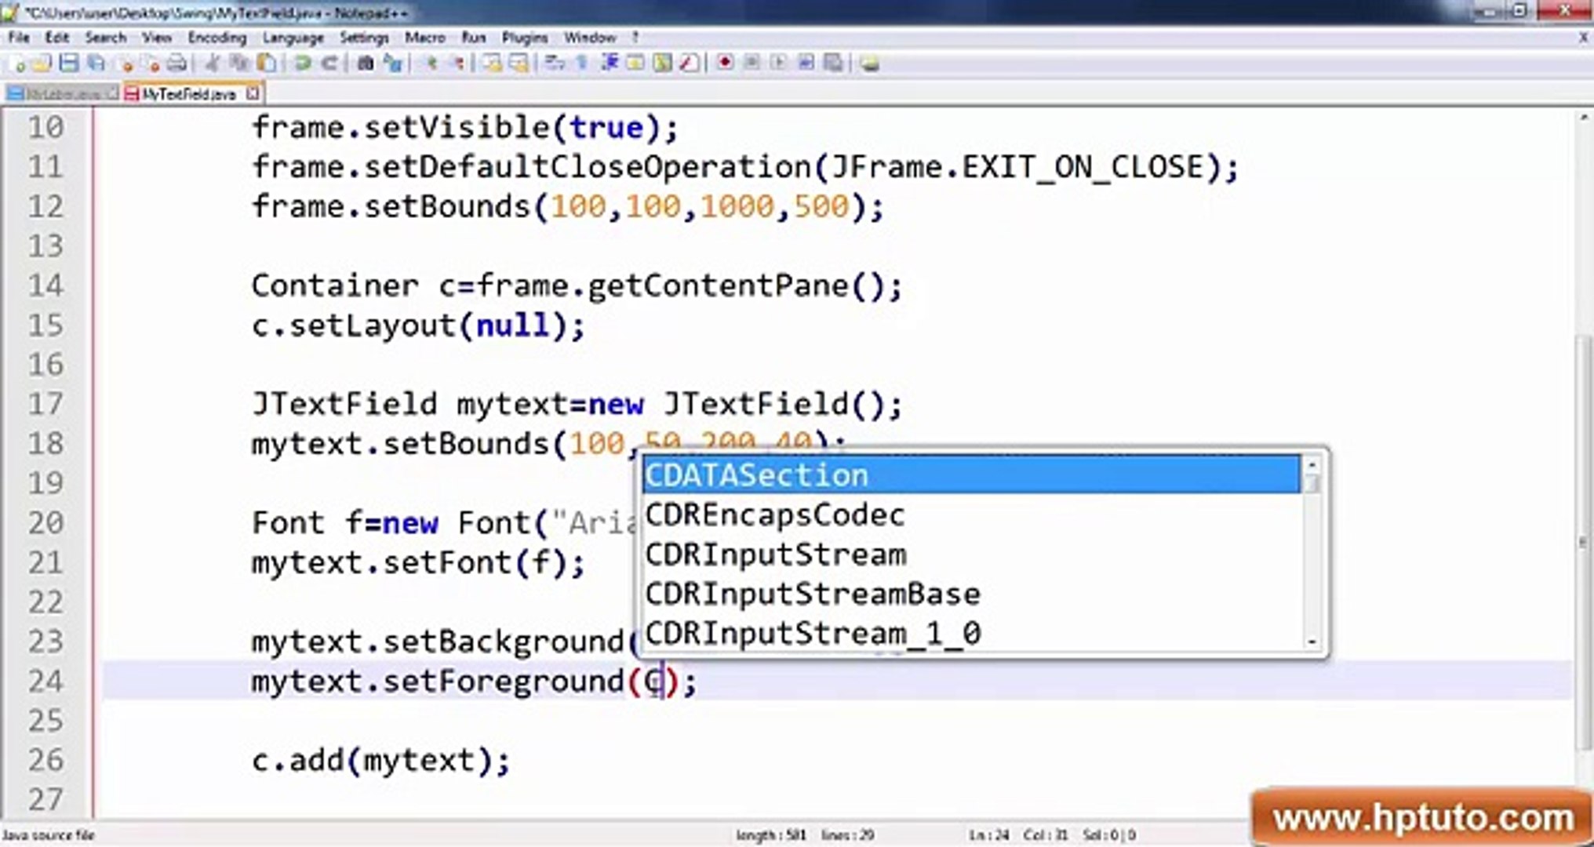Viewport: 1594px width, 847px height.
Task: Click the Find binoculars toolbar icon
Action: [366, 64]
